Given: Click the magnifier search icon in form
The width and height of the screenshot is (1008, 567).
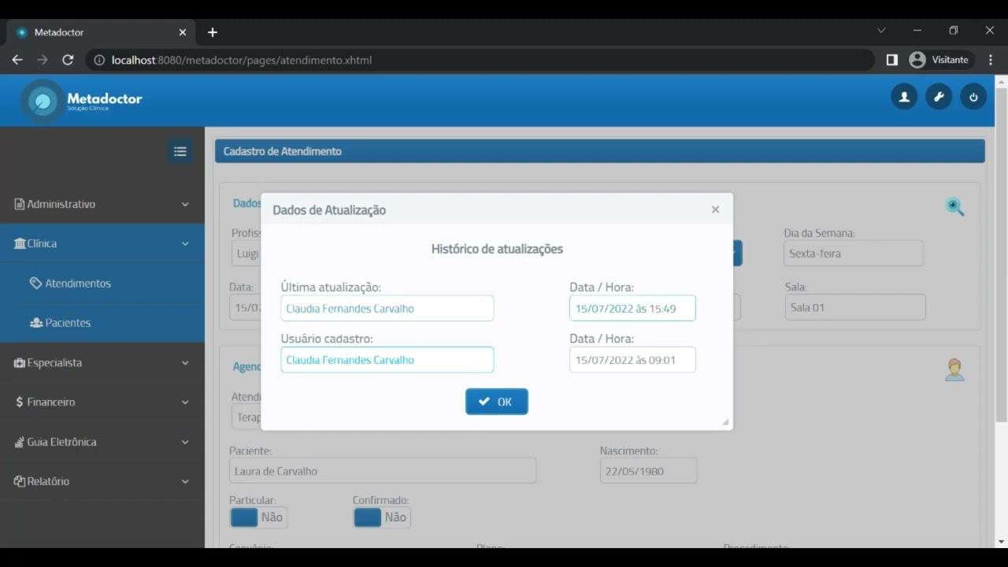Looking at the screenshot, I should (x=954, y=207).
